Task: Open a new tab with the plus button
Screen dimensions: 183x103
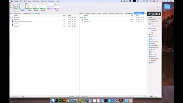Action: (158, 7)
